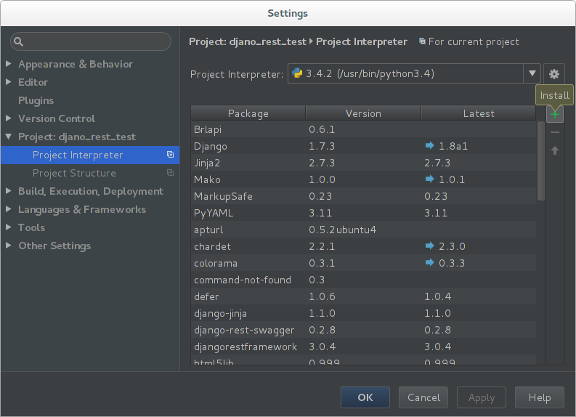Click the Apply button
The height and width of the screenshot is (417, 576).
[482, 397]
